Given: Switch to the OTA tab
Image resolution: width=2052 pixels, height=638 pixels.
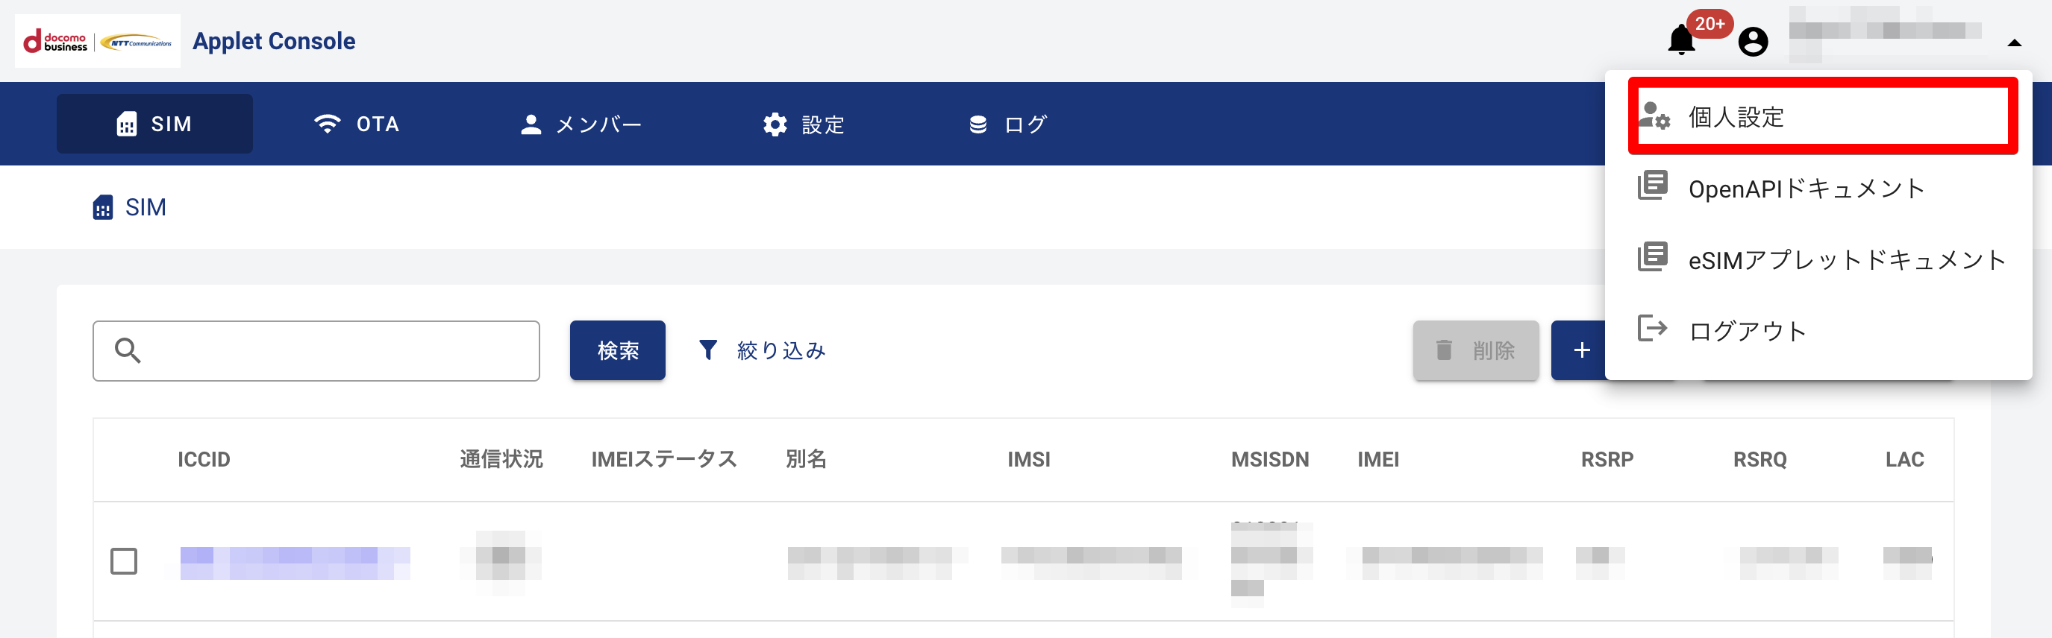Looking at the screenshot, I should click(x=356, y=124).
